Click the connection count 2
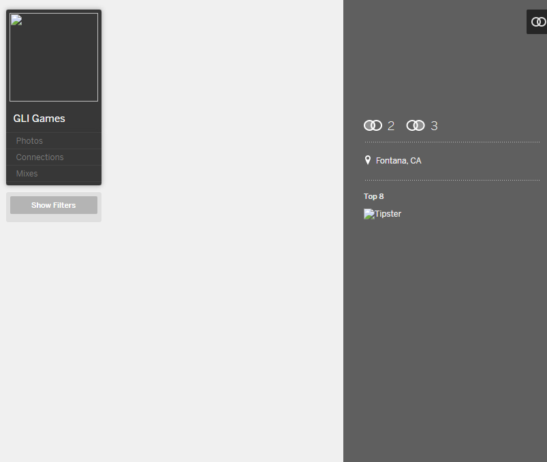 pyautogui.click(x=391, y=126)
